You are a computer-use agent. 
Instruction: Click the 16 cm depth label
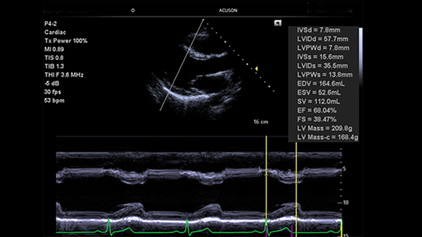point(261,121)
